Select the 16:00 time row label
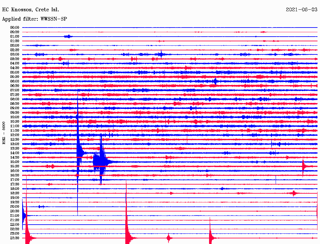The height and width of the screenshot is (244, 320). tap(15, 171)
